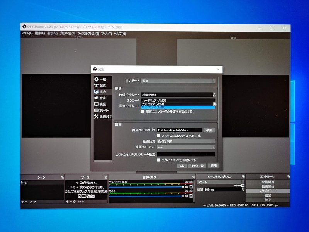The image size is (309, 232).
Task: Enable リプレイバッファを有効にする checkbox
Action: pyautogui.click(x=158, y=160)
